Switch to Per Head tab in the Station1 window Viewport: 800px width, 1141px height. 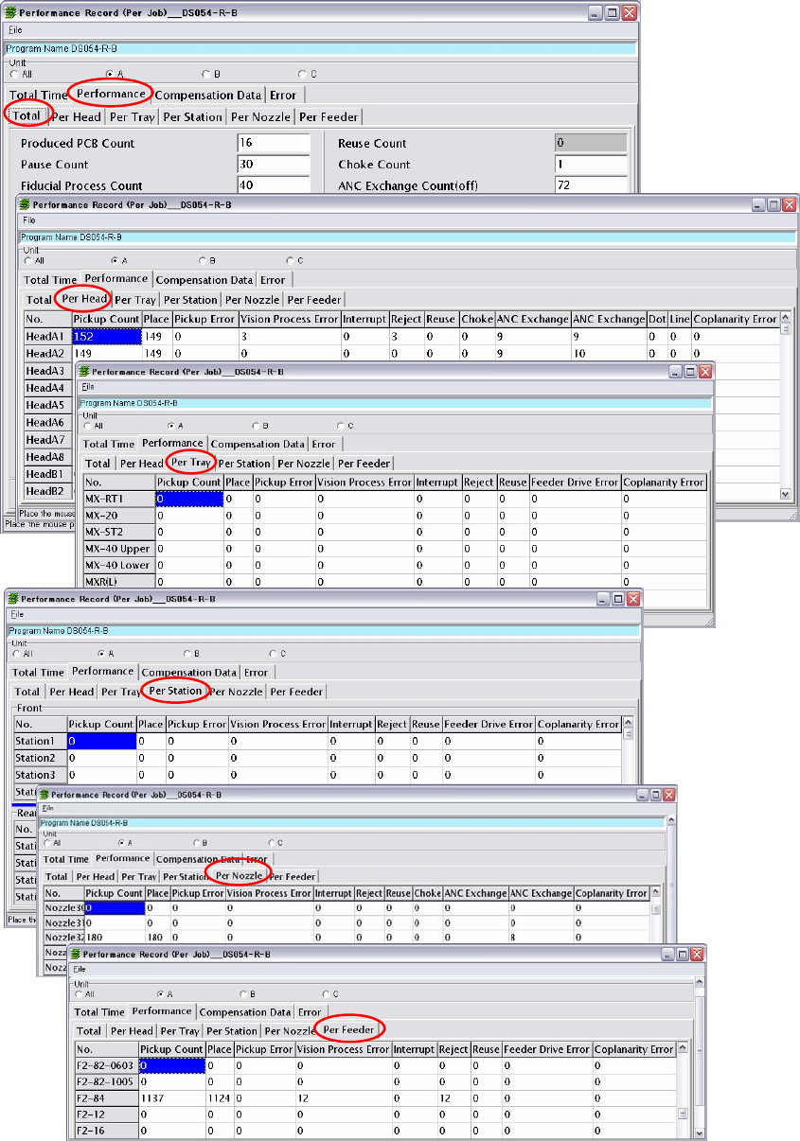tap(72, 692)
